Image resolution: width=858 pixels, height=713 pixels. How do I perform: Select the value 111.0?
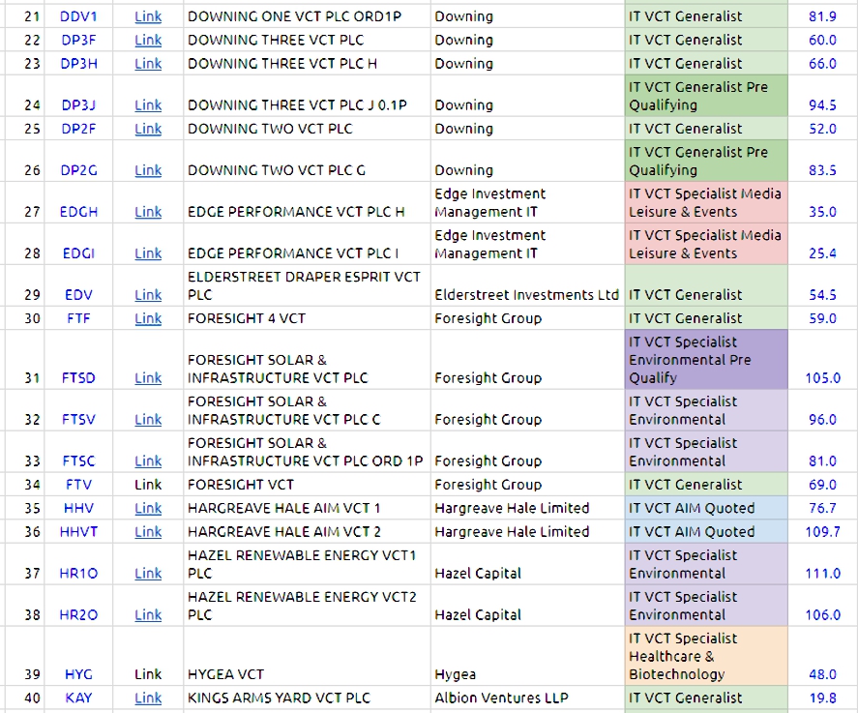pyautogui.click(x=822, y=574)
